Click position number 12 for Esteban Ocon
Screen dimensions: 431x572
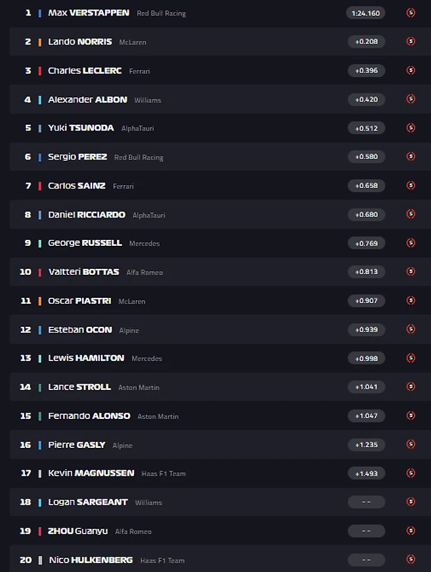click(x=25, y=329)
